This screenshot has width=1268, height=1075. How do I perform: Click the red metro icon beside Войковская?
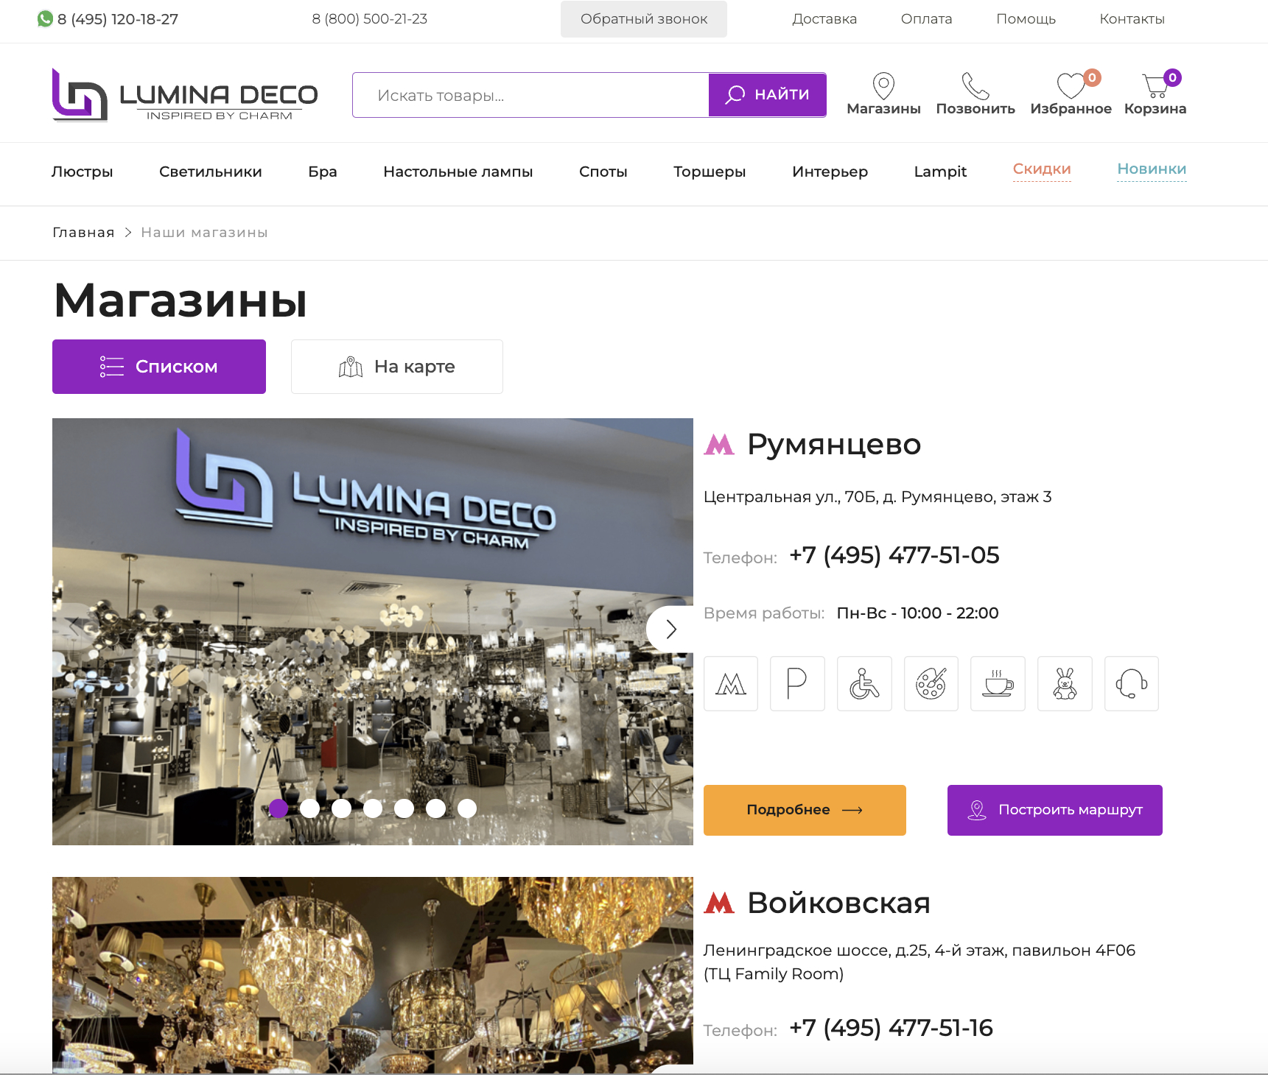click(719, 903)
